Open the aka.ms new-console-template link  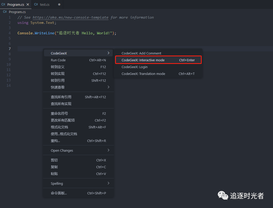[x=71, y=17]
